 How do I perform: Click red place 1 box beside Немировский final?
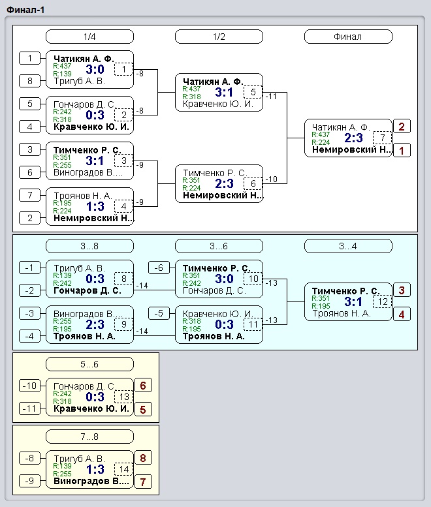pos(402,150)
